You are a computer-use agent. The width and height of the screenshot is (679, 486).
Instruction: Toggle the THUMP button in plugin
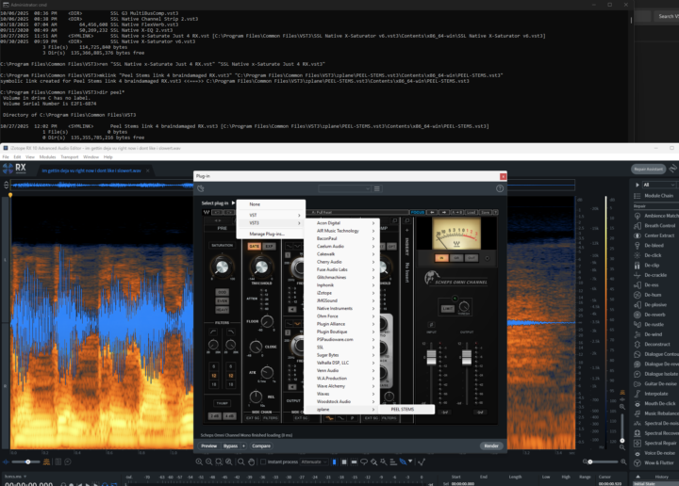(223, 403)
